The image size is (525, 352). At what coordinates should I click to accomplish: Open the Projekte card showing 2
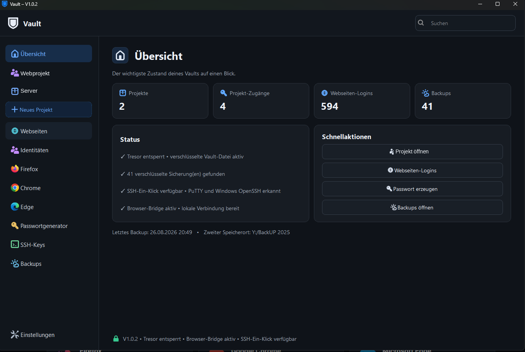(160, 101)
